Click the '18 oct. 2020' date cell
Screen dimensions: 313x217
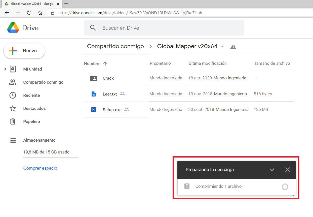pyautogui.click(x=200, y=78)
